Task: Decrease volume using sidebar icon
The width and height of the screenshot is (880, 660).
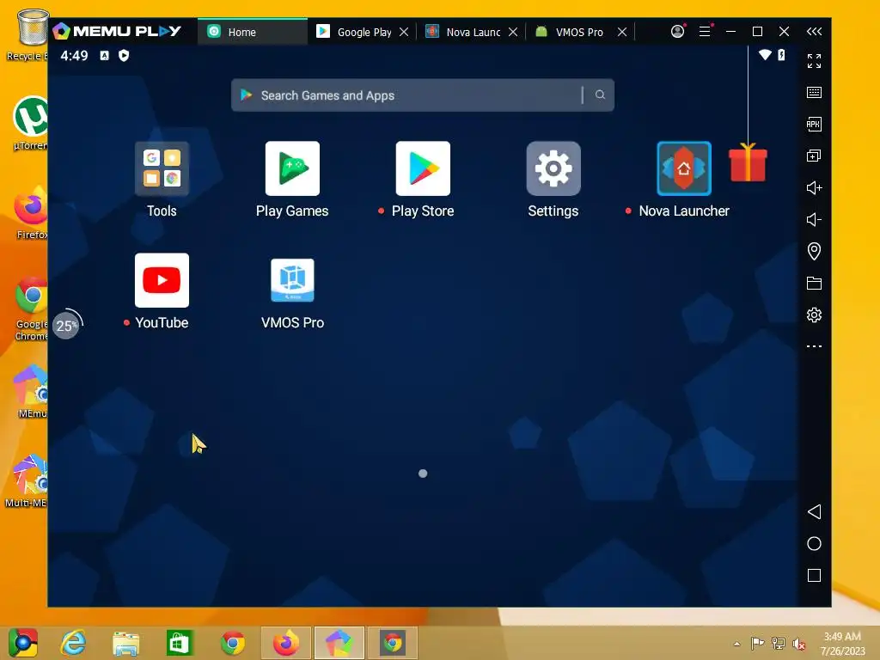Action: coord(814,219)
